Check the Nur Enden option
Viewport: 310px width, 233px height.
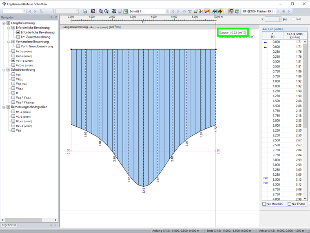pos(290,204)
